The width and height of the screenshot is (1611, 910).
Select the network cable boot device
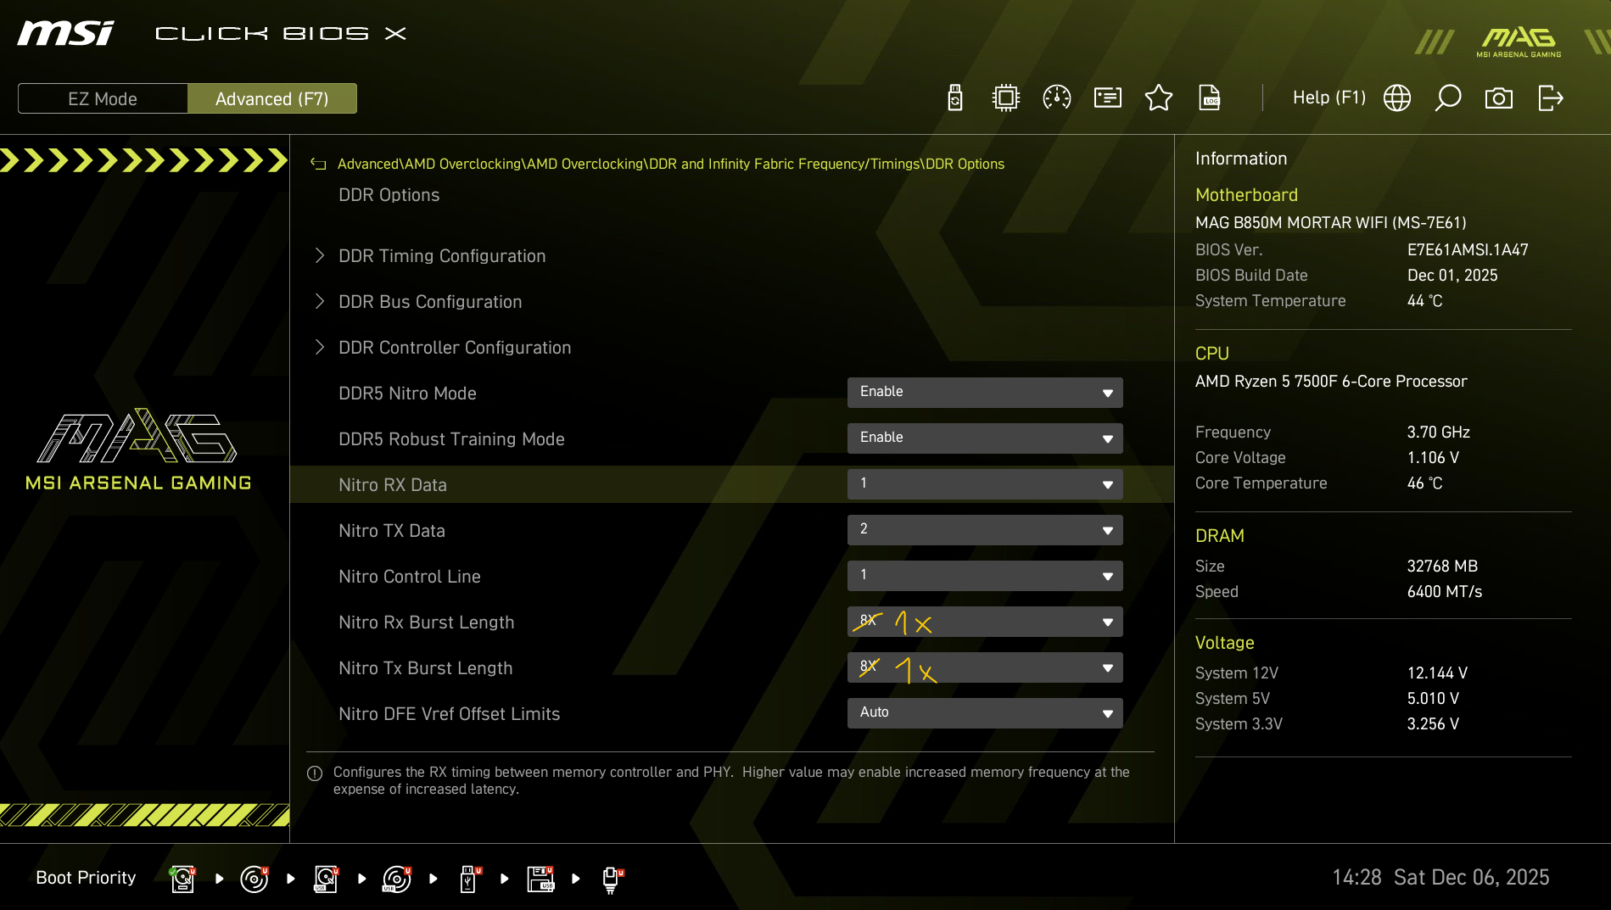[612, 879]
